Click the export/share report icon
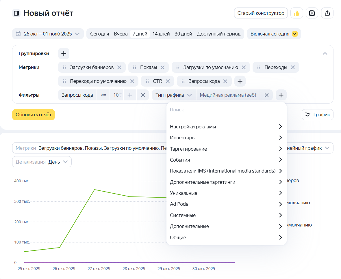The height and width of the screenshot is (279, 341). pos(327,13)
